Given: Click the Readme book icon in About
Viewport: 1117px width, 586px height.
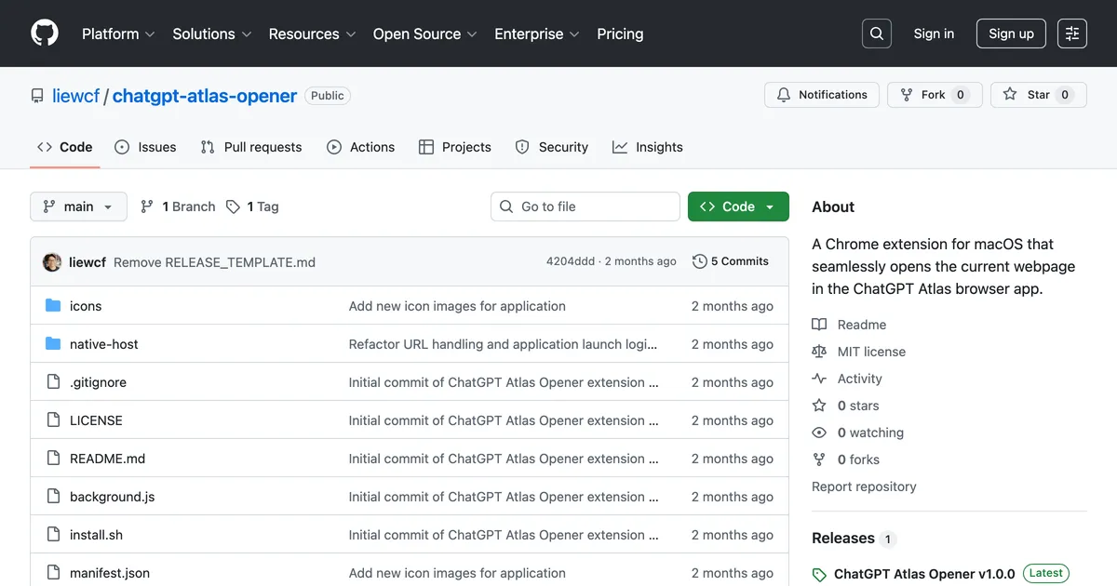Looking at the screenshot, I should point(820,324).
